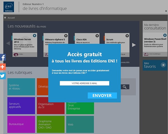Show next new releases with right arrow
The image size is (168, 134).
click(134, 45)
